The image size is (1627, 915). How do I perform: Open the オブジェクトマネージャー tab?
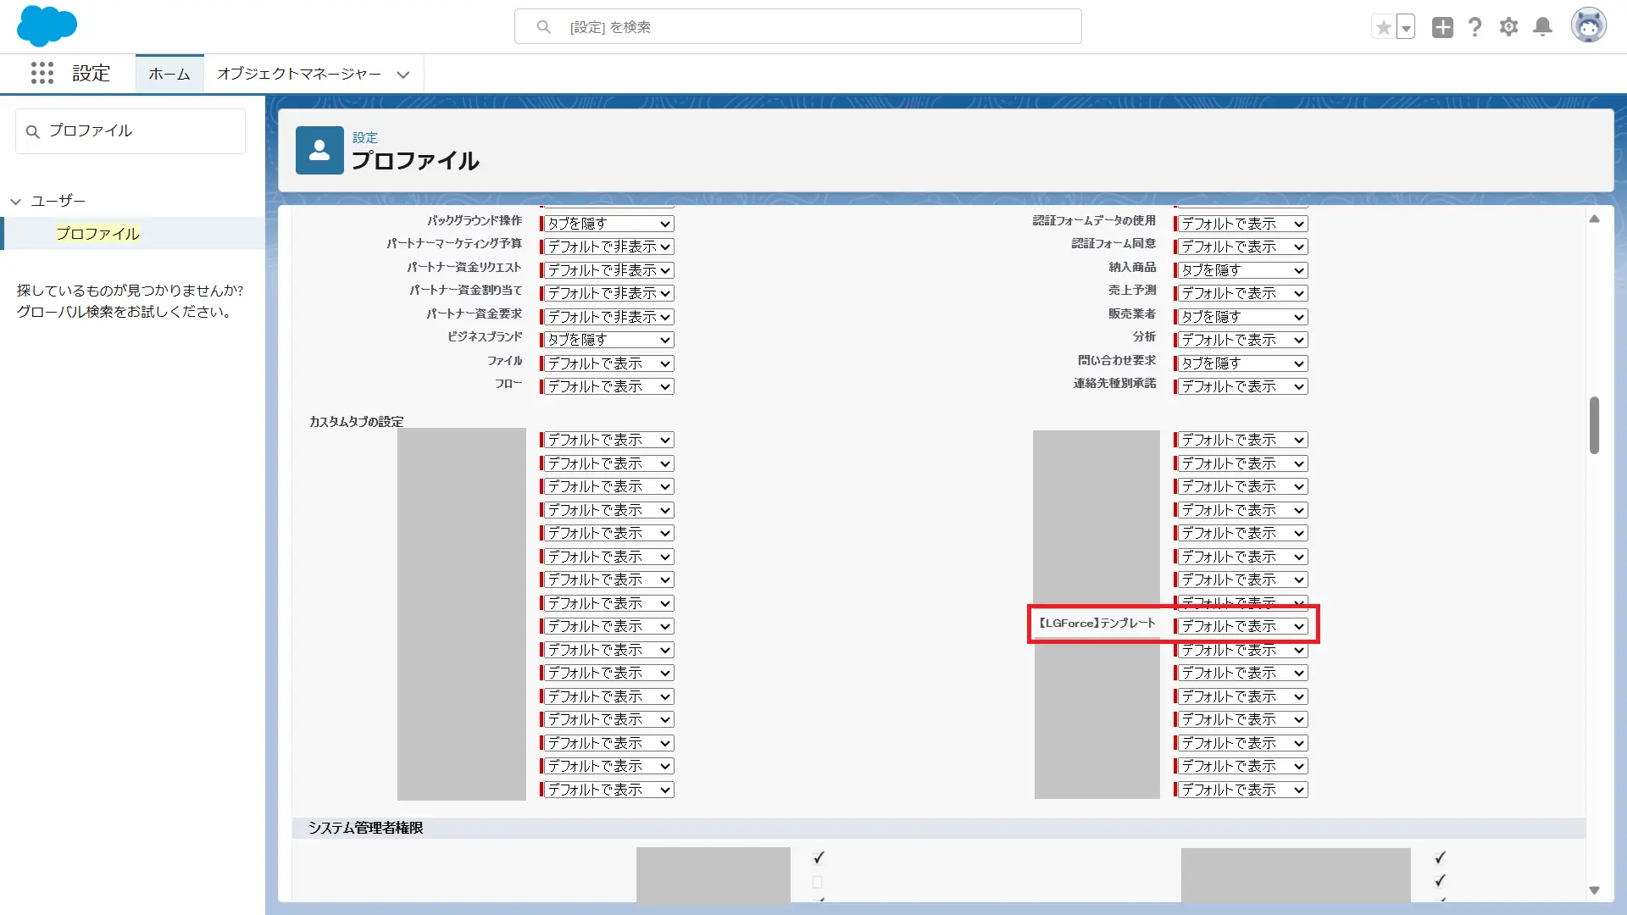tap(299, 74)
